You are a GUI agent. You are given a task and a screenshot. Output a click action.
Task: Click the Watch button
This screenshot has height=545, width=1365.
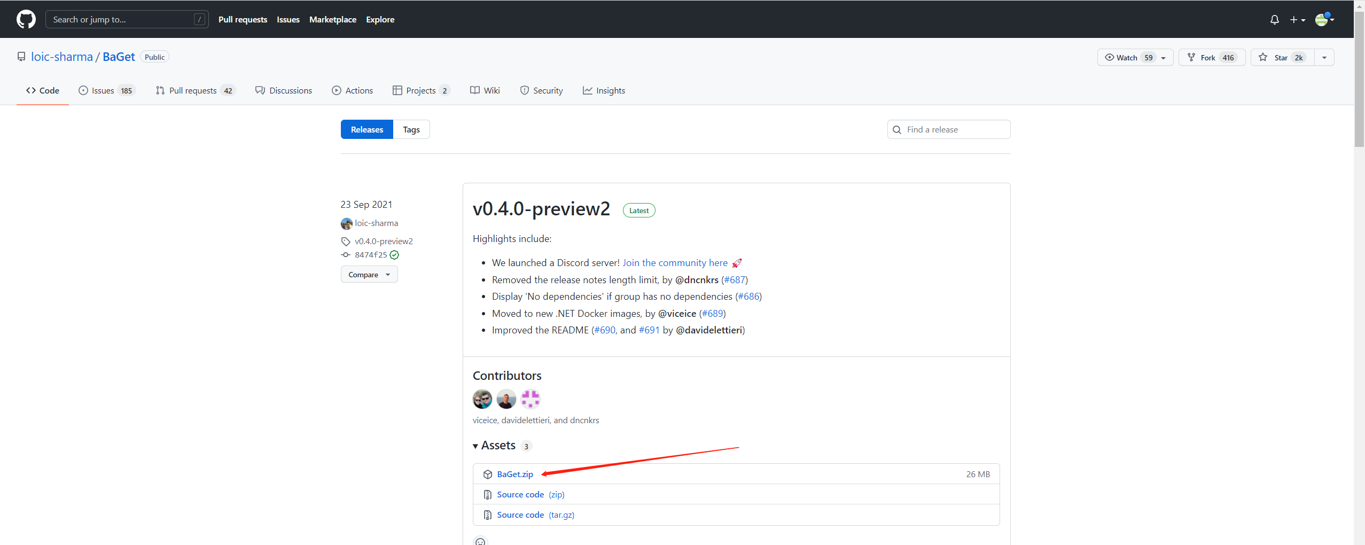click(1135, 57)
